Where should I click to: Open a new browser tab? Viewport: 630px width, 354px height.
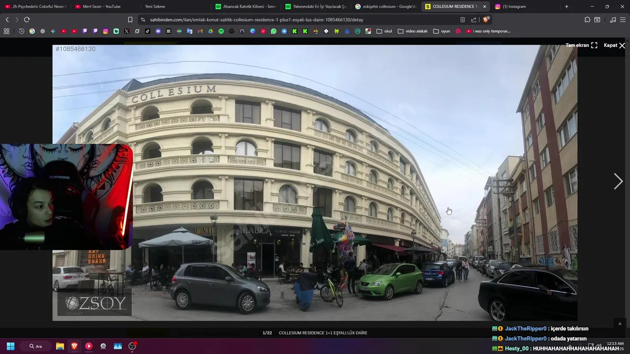click(x=567, y=6)
